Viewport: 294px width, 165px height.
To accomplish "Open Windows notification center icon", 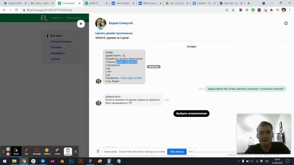I will [x=288, y=161].
